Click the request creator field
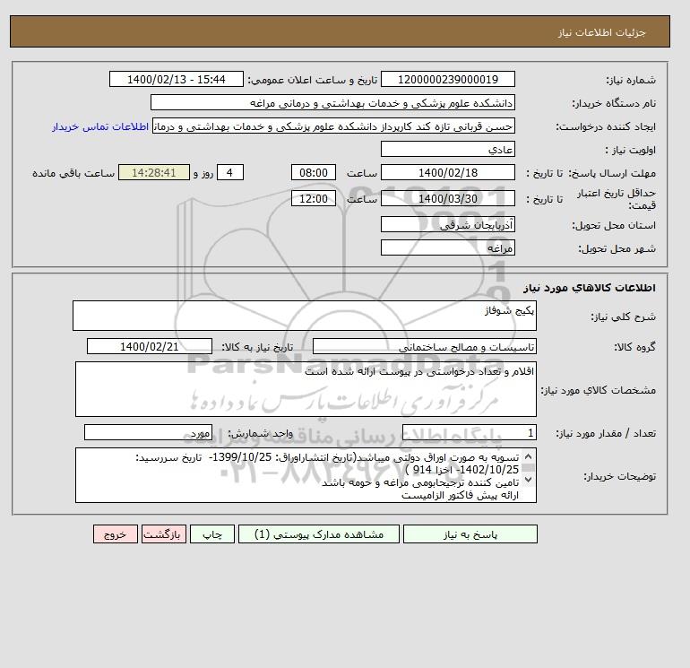The width and height of the screenshot is (690, 668). click(x=333, y=126)
